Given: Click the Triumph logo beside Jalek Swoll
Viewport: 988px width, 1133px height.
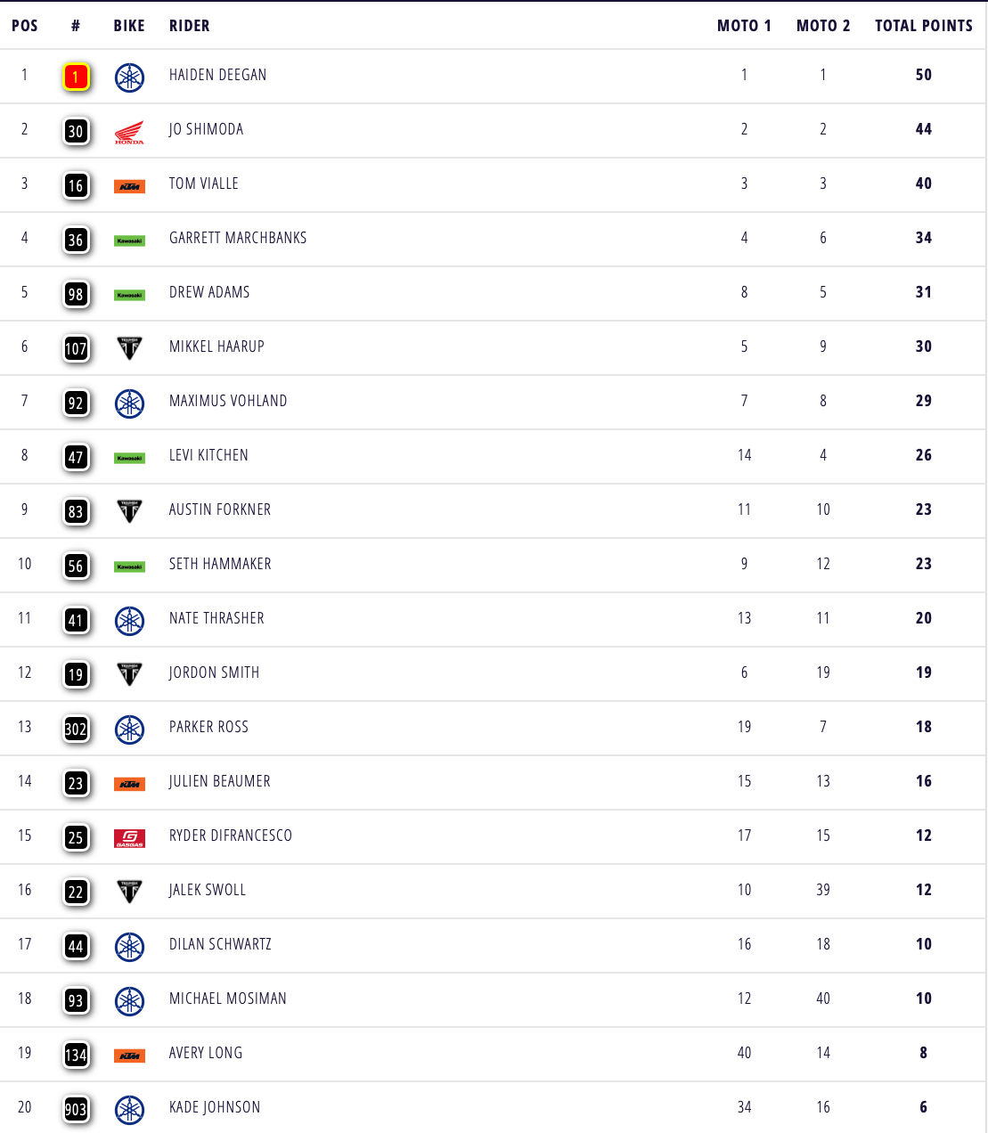Looking at the screenshot, I should (x=129, y=891).
